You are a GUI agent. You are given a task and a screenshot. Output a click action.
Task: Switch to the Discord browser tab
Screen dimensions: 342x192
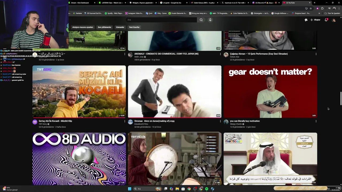(x=266, y=3)
